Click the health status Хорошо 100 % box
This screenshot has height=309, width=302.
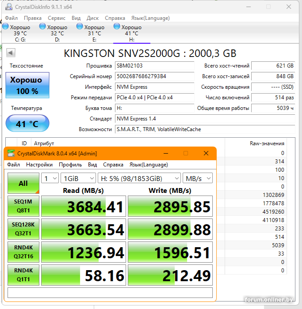click(x=27, y=85)
